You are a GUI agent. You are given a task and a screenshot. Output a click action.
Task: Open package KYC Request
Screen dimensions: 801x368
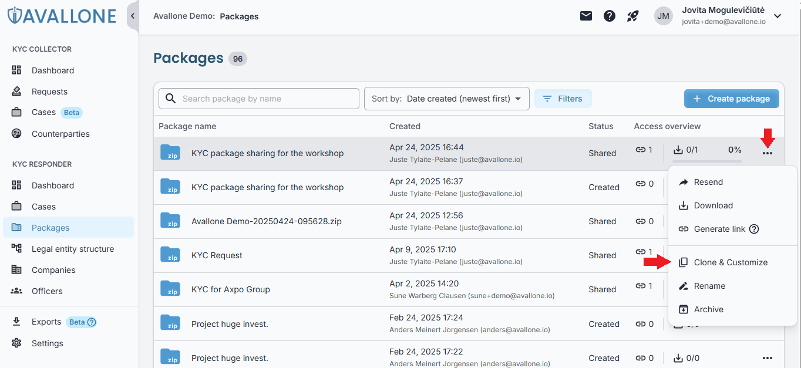(x=217, y=255)
